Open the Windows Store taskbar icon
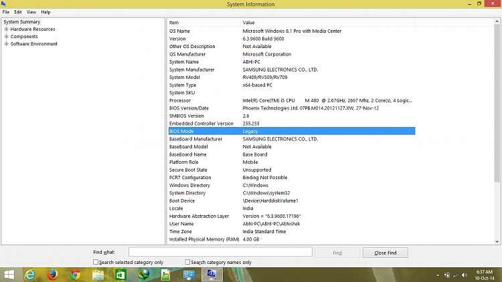The image size is (502, 282). pyautogui.click(x=120, y=275)
